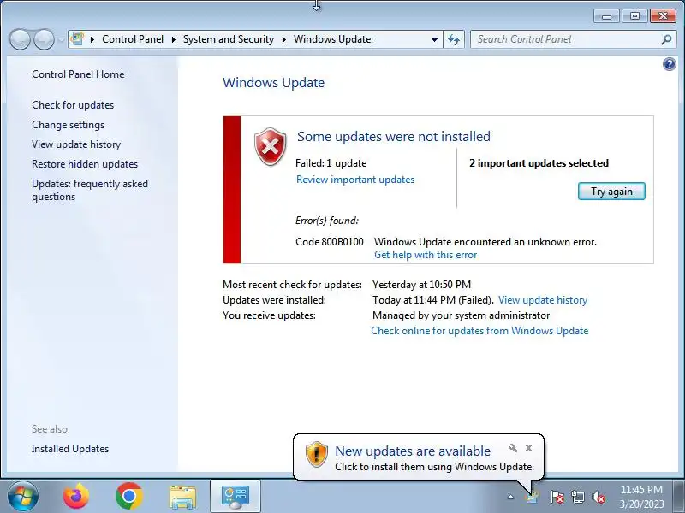Open Change settings in sidebar
Image resolution: width=685 pixels, height=513 pixels.
coord(68,125)
